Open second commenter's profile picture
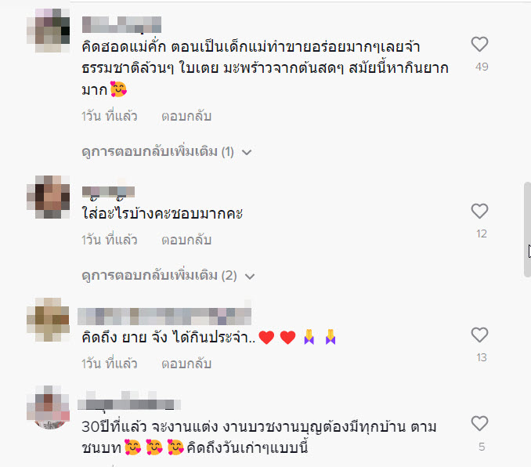The height and width of the screenshot is (467, 531). pyautogui.click(x=48, y=197)
